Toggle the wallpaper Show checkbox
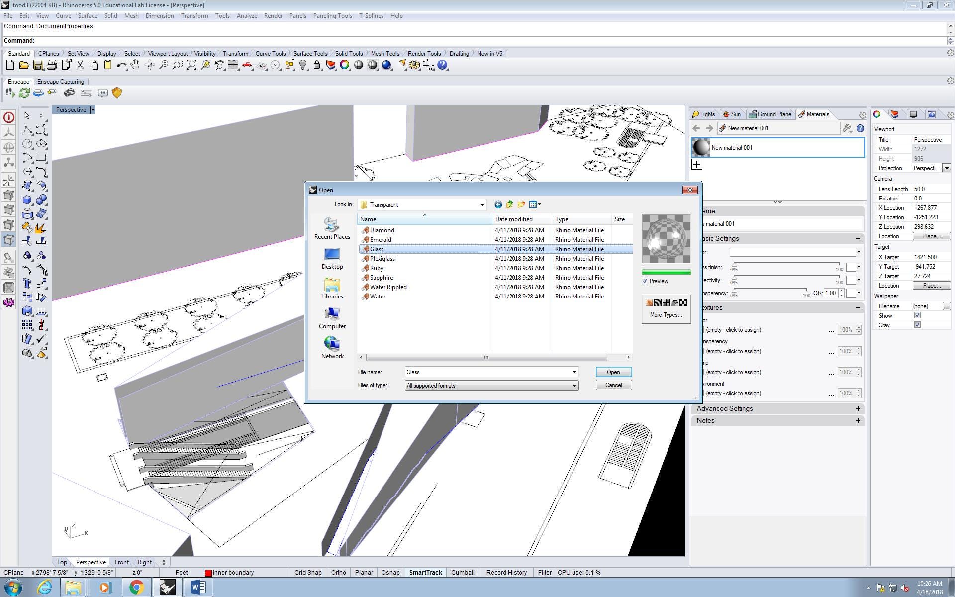 (917, 315)
